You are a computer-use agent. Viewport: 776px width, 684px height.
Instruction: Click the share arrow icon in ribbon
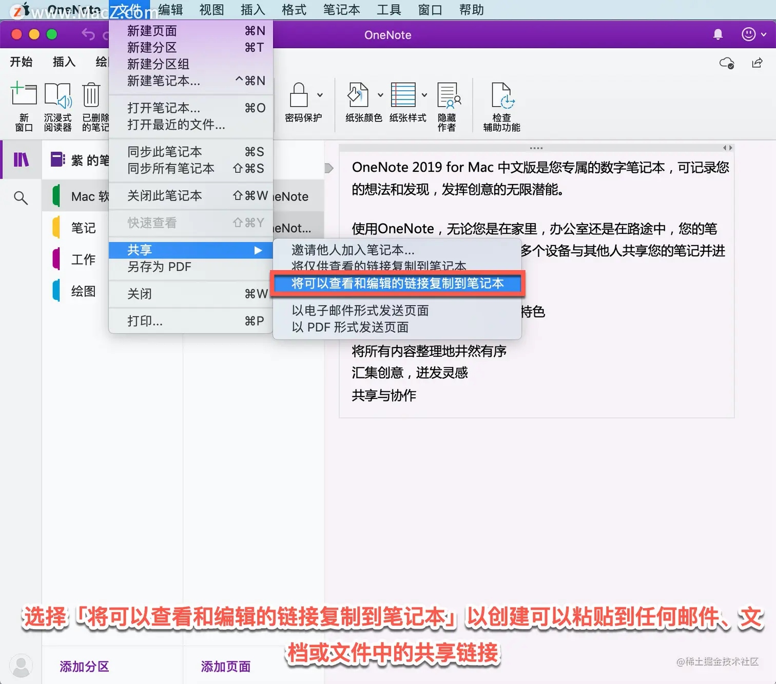757,63
